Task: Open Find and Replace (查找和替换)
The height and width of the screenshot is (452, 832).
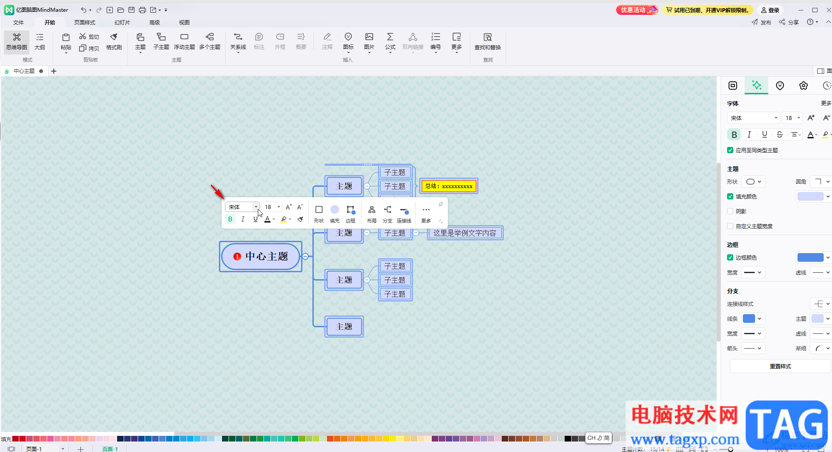Action: [487, 41]
